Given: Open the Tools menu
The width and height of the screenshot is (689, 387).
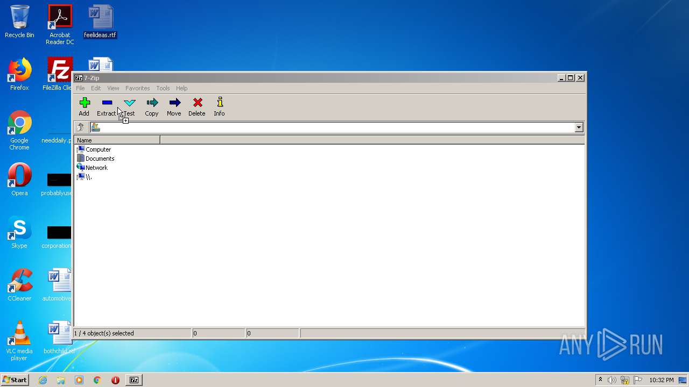Looking at the screenshot, I should pyautogui.click(x=163, y=88).
